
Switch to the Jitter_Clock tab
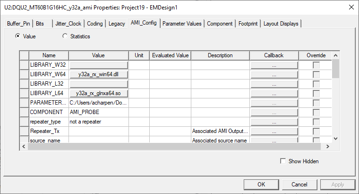(x=68, y=24)
